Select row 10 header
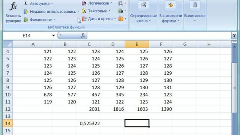The image size is (240, 135). tap(7, 94)
